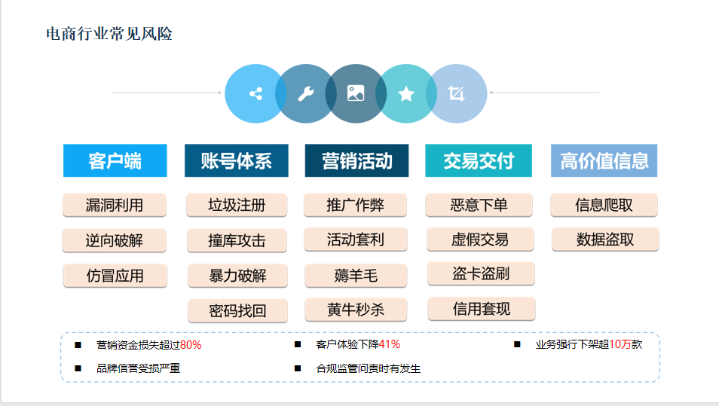Click the 活动套利 box
The width and height of the screenshot is (719, 406).
356,240
